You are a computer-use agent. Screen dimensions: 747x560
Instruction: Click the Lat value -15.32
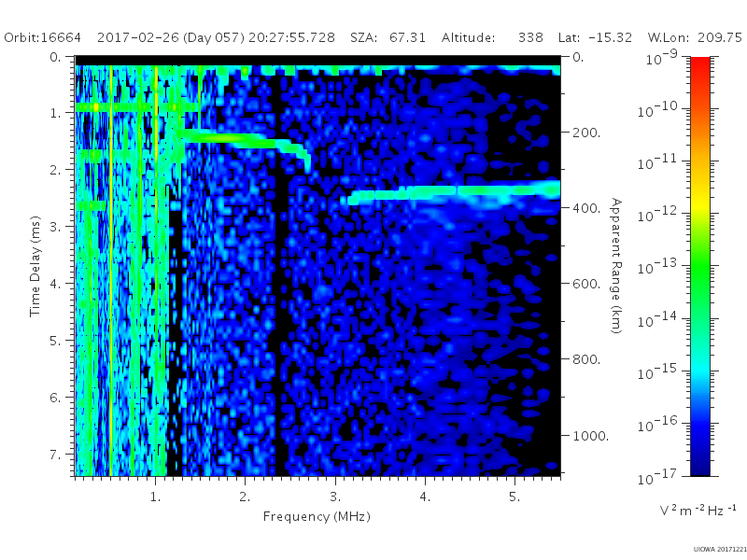click(611, 37)
